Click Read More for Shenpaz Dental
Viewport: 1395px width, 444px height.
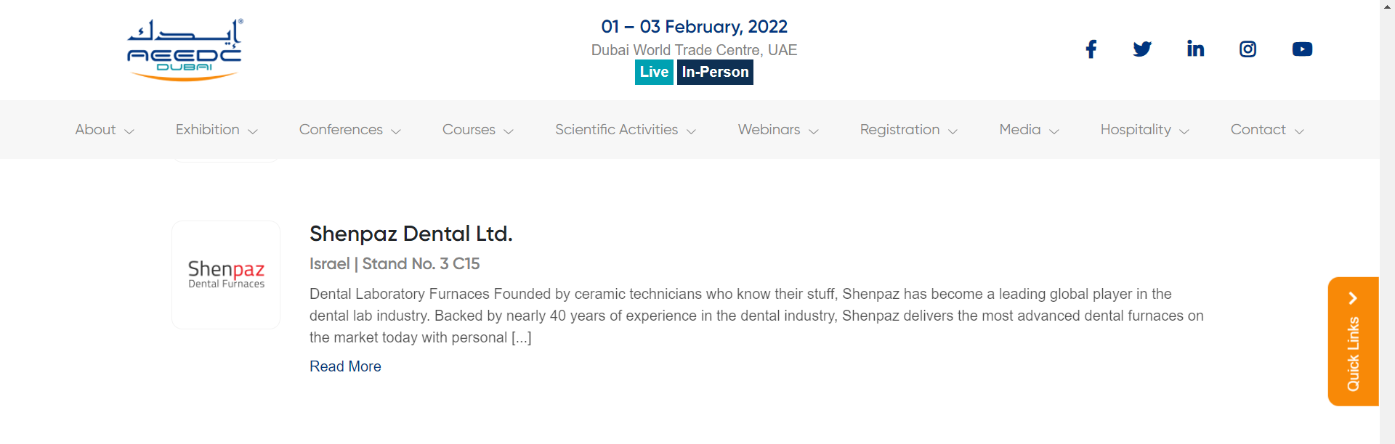pyautogui.click(x=345, y=366)
